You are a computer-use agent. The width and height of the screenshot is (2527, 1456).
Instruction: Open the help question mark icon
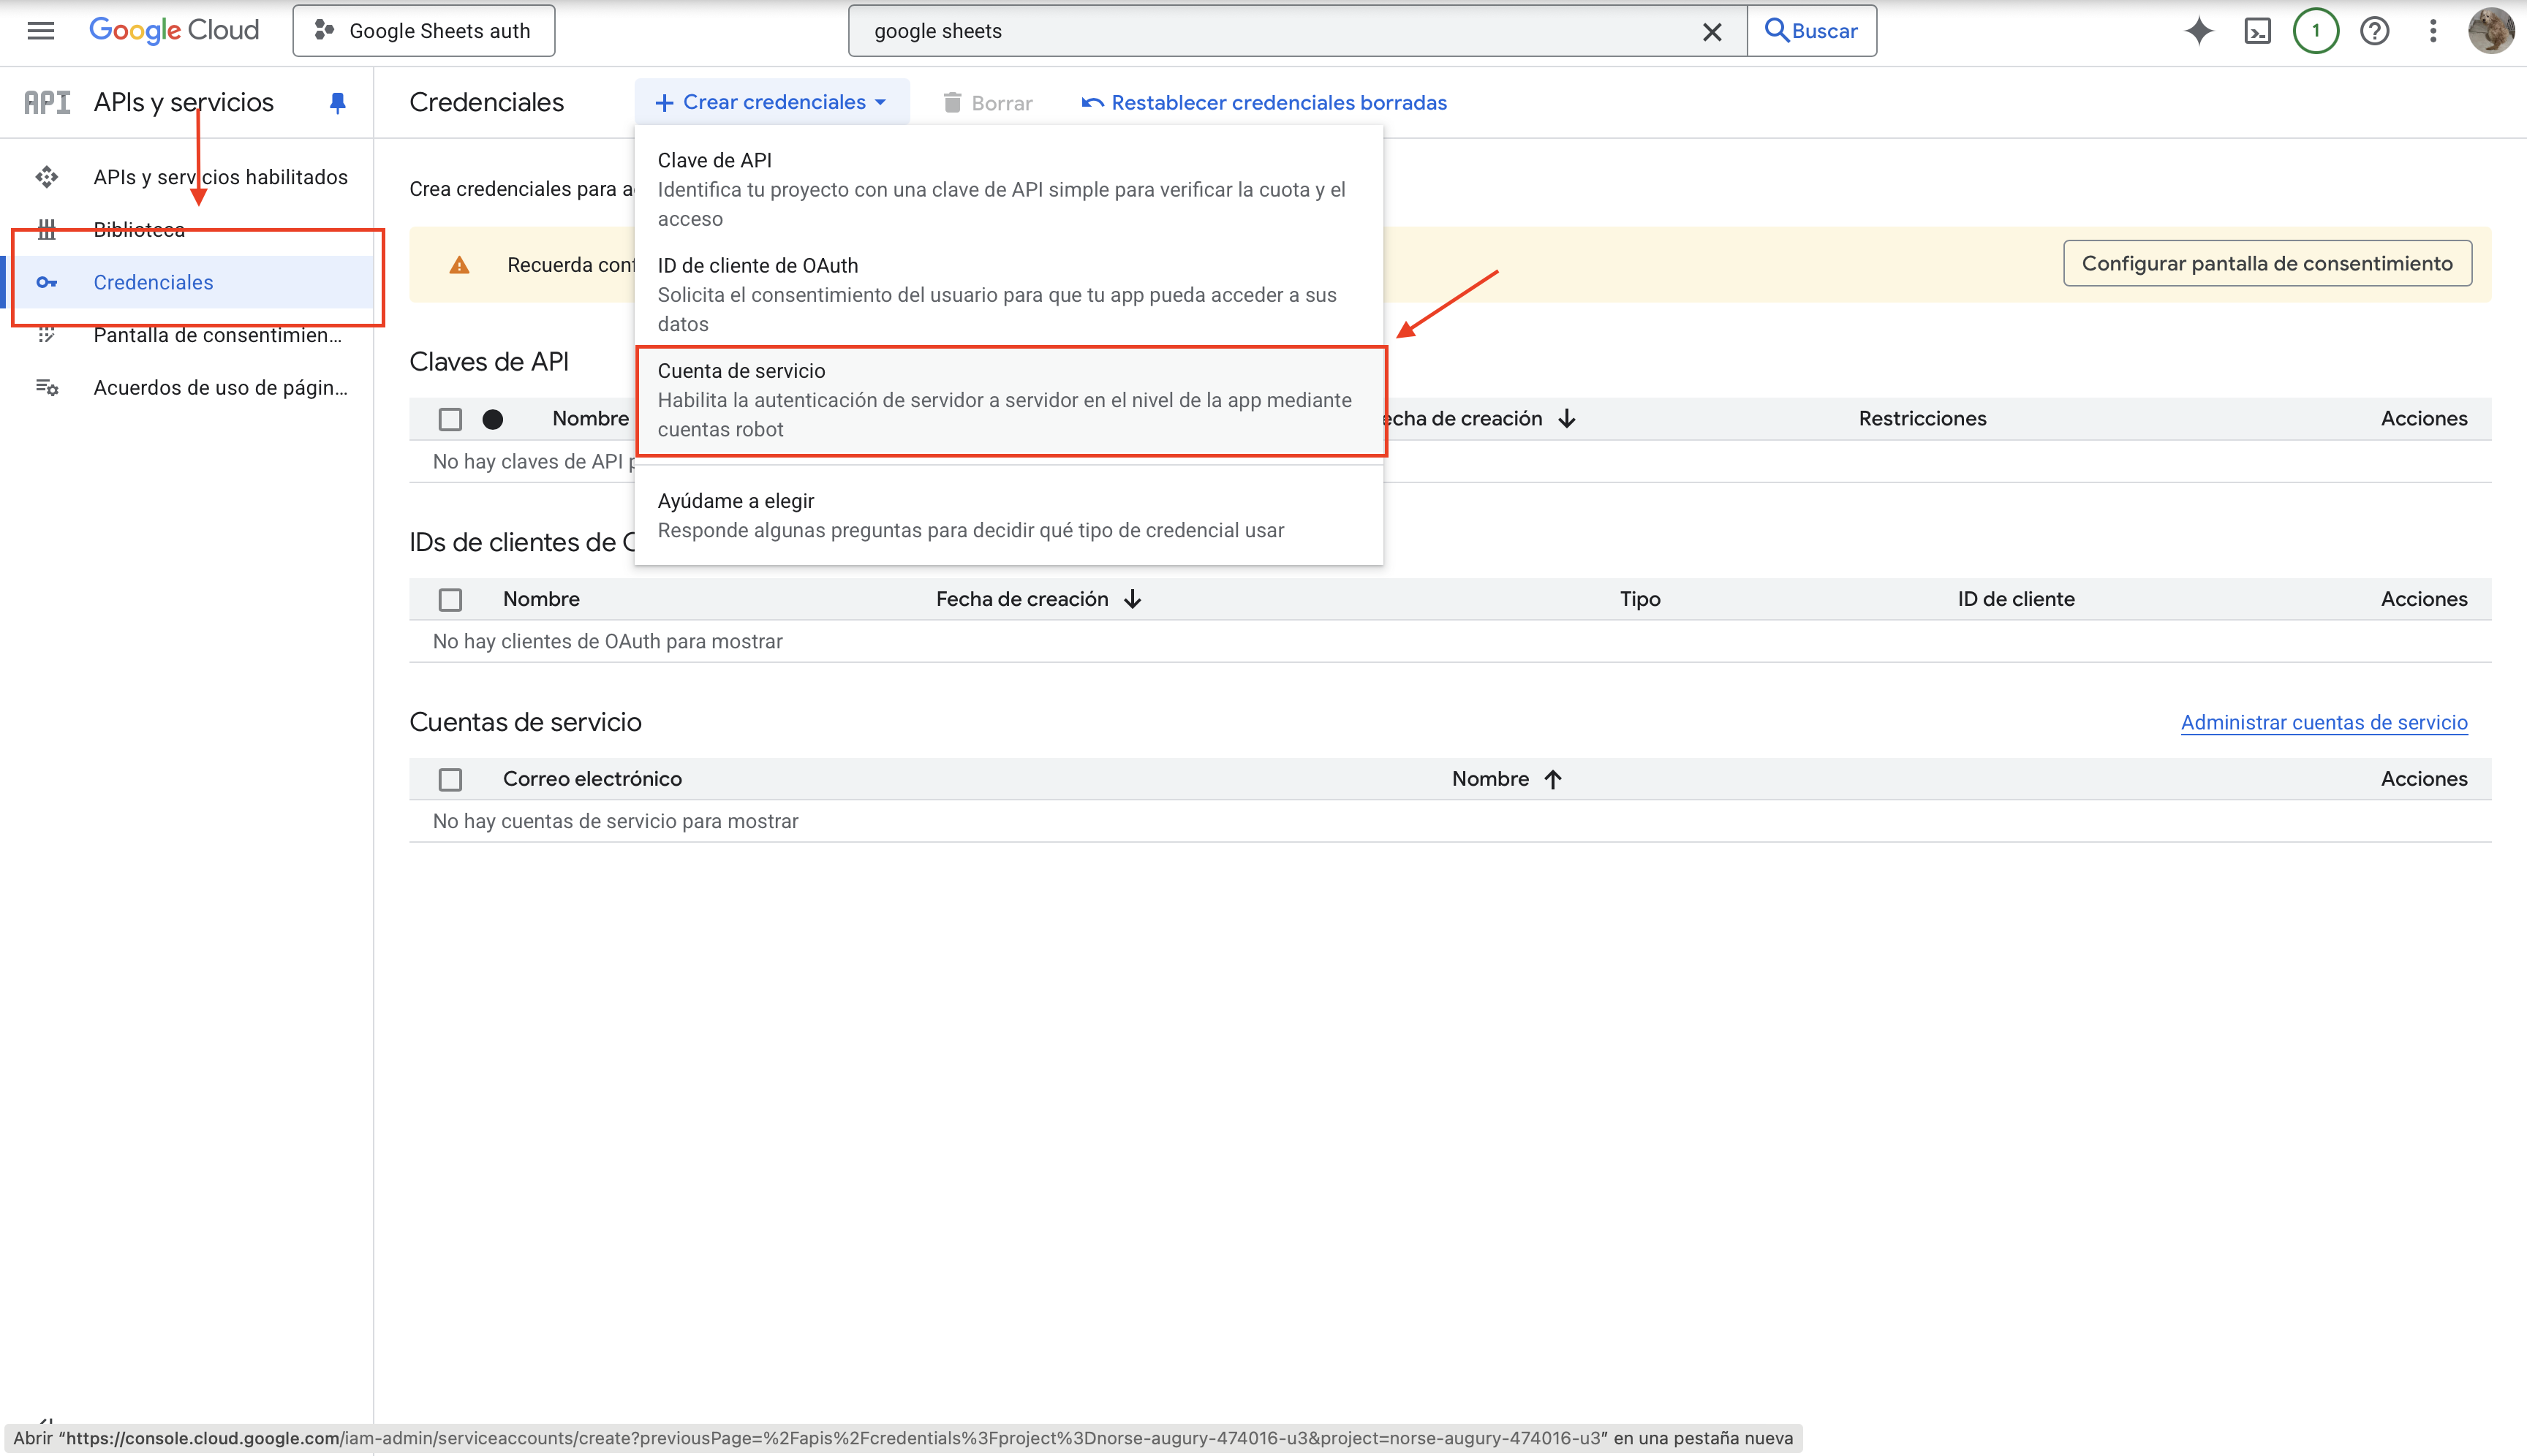click(2374, 30)
